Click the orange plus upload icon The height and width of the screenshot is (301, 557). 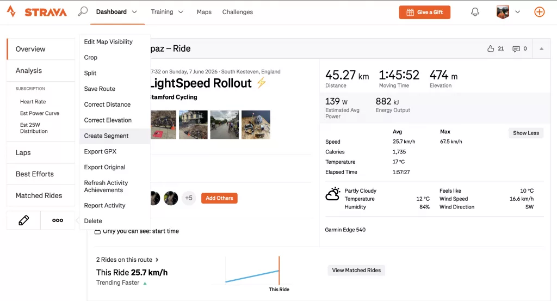pos(539,12)
